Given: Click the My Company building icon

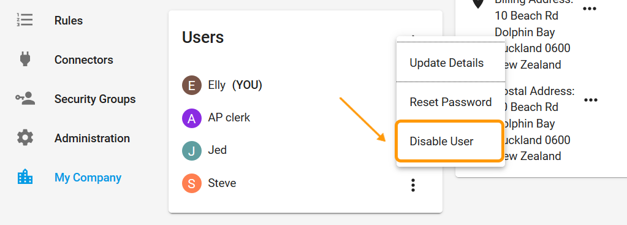Looking at the screenshot, I should click(25, 177).
